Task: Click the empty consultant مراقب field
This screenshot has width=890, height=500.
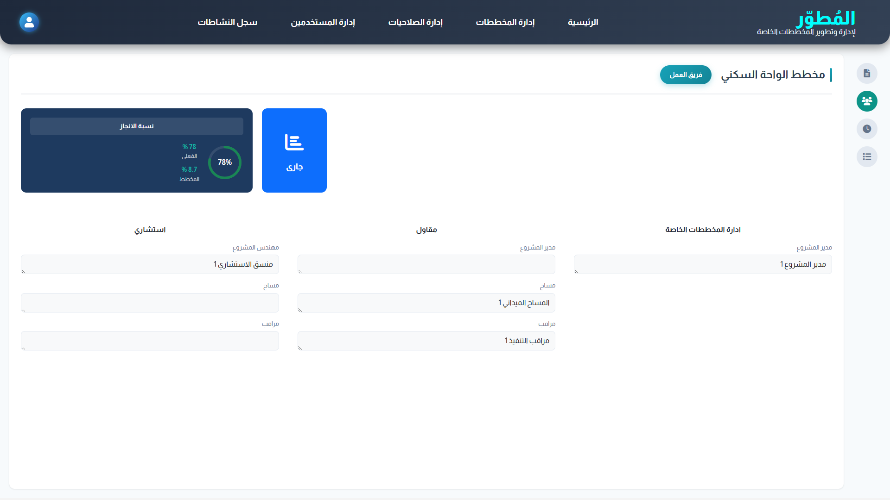Action: tap(150, 341)
